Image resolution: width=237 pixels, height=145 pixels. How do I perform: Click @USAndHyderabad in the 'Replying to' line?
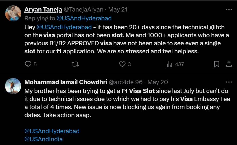pos(84,18)
